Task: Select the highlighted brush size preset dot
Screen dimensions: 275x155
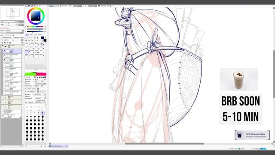Action: pos(43,113)
